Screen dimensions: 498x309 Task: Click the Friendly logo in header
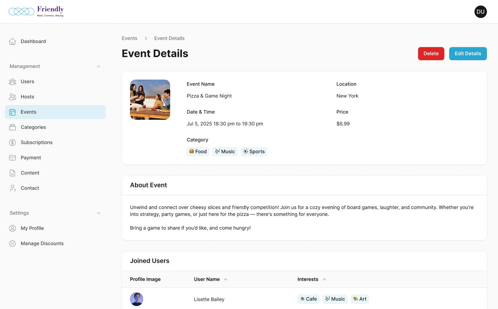pos(36,11)
